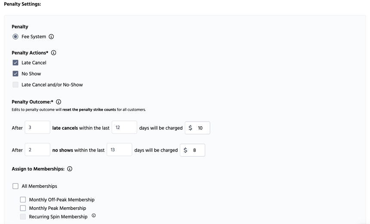Enable Monthly Off-Peak Membership checkbox
370x224 pixels.
pyautogui.click(x=23, y=200)
